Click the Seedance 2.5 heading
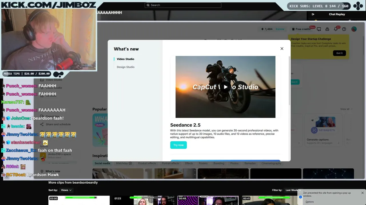Image resolution: width=366 pixels, height=205 pixels. click(185, 125)
